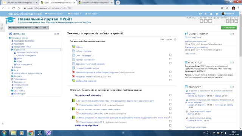Viewport: 242px width, 136px height.
Task: Click the progress help question-mark icon
Action: click(x=175, y=39)
